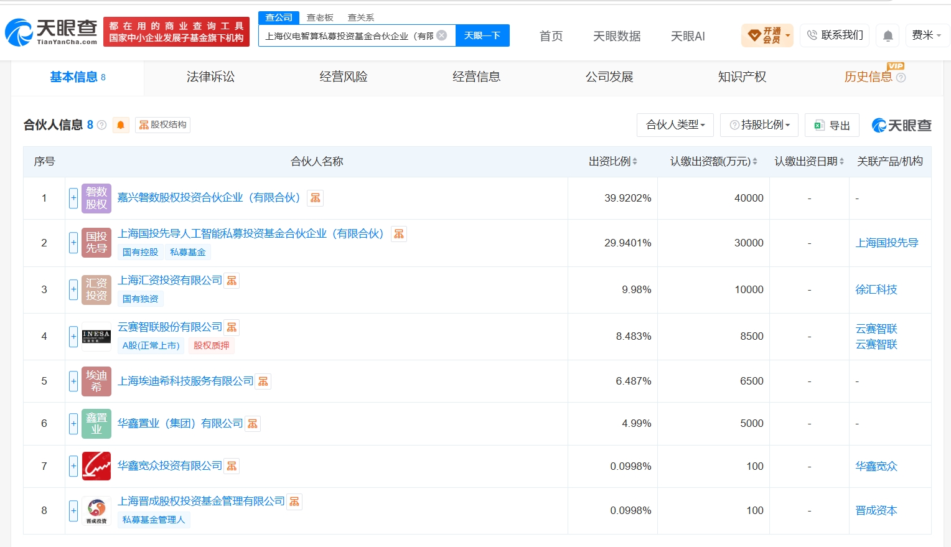This screenshot has width=951, height=547.
Task: Switch to 经营信息 tab
Action: (476, 77)
